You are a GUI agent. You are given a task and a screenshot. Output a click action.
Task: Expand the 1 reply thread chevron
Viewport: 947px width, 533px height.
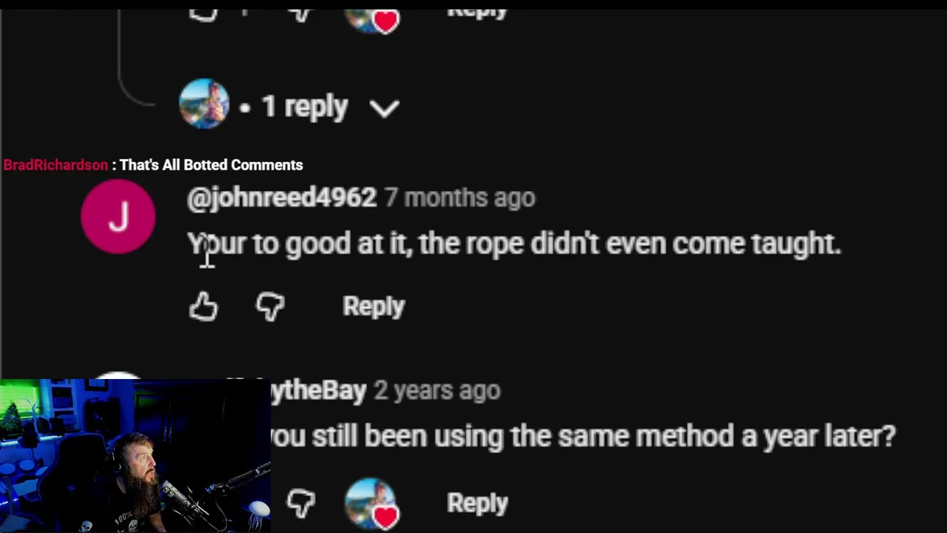point(385,109)
